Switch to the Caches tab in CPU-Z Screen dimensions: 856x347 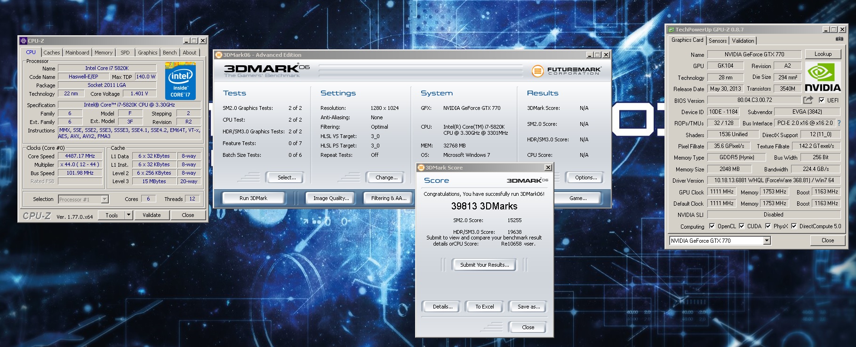pyautogui.click(x=52, y=53)
